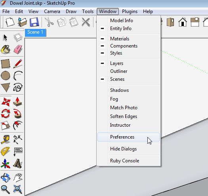Select the Follow Me tool
This screenshot has height=196, width=208.
18,114
